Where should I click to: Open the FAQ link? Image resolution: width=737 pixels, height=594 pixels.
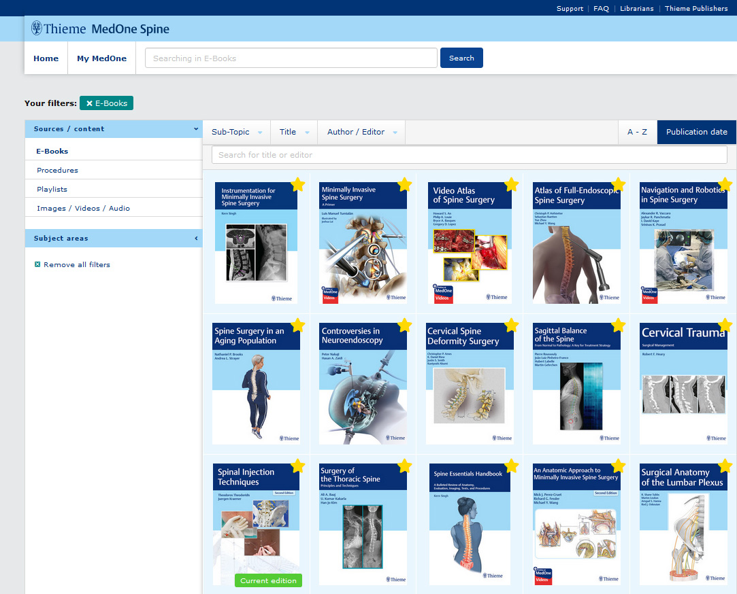point(601,8)
